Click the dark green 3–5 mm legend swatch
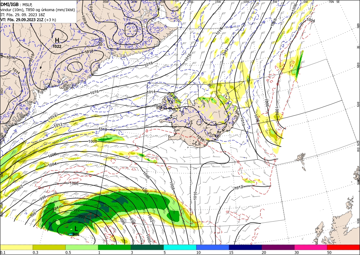Screen dimensions: 360x255 tap(147, 247)
